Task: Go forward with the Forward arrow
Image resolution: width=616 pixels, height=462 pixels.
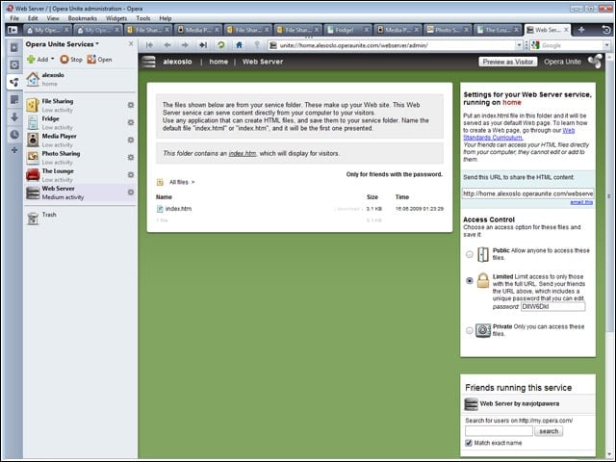Action: 185,45
